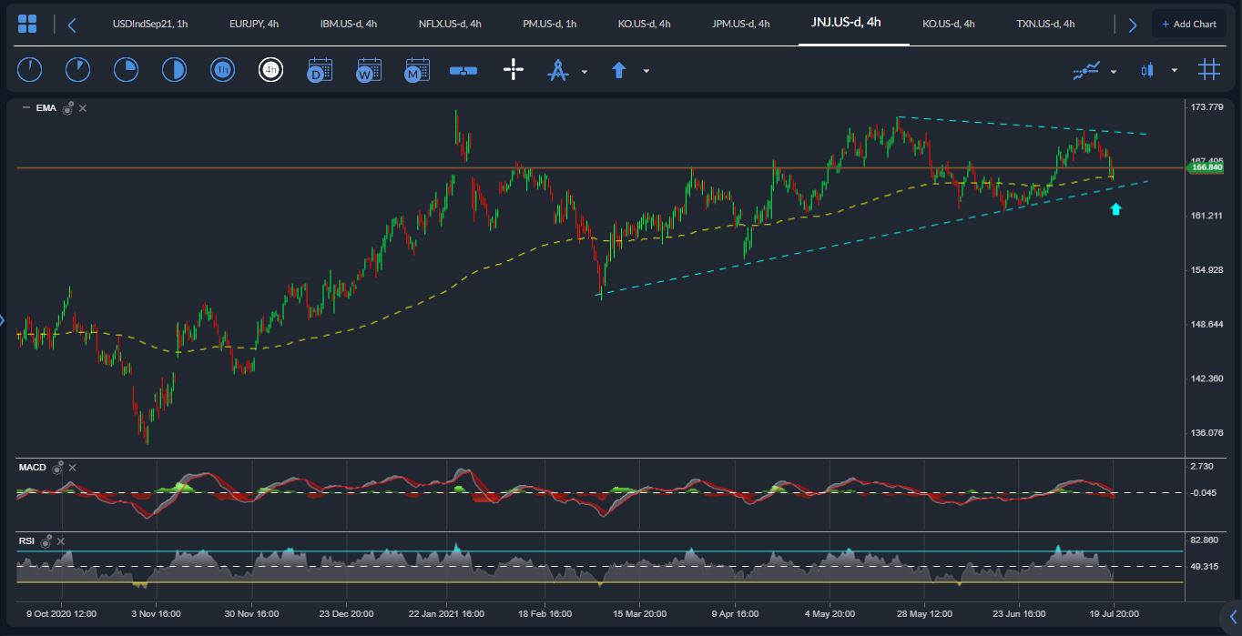
Task: Switch to the NFLX.US-d, 4h tab
Action: [450, 24]
